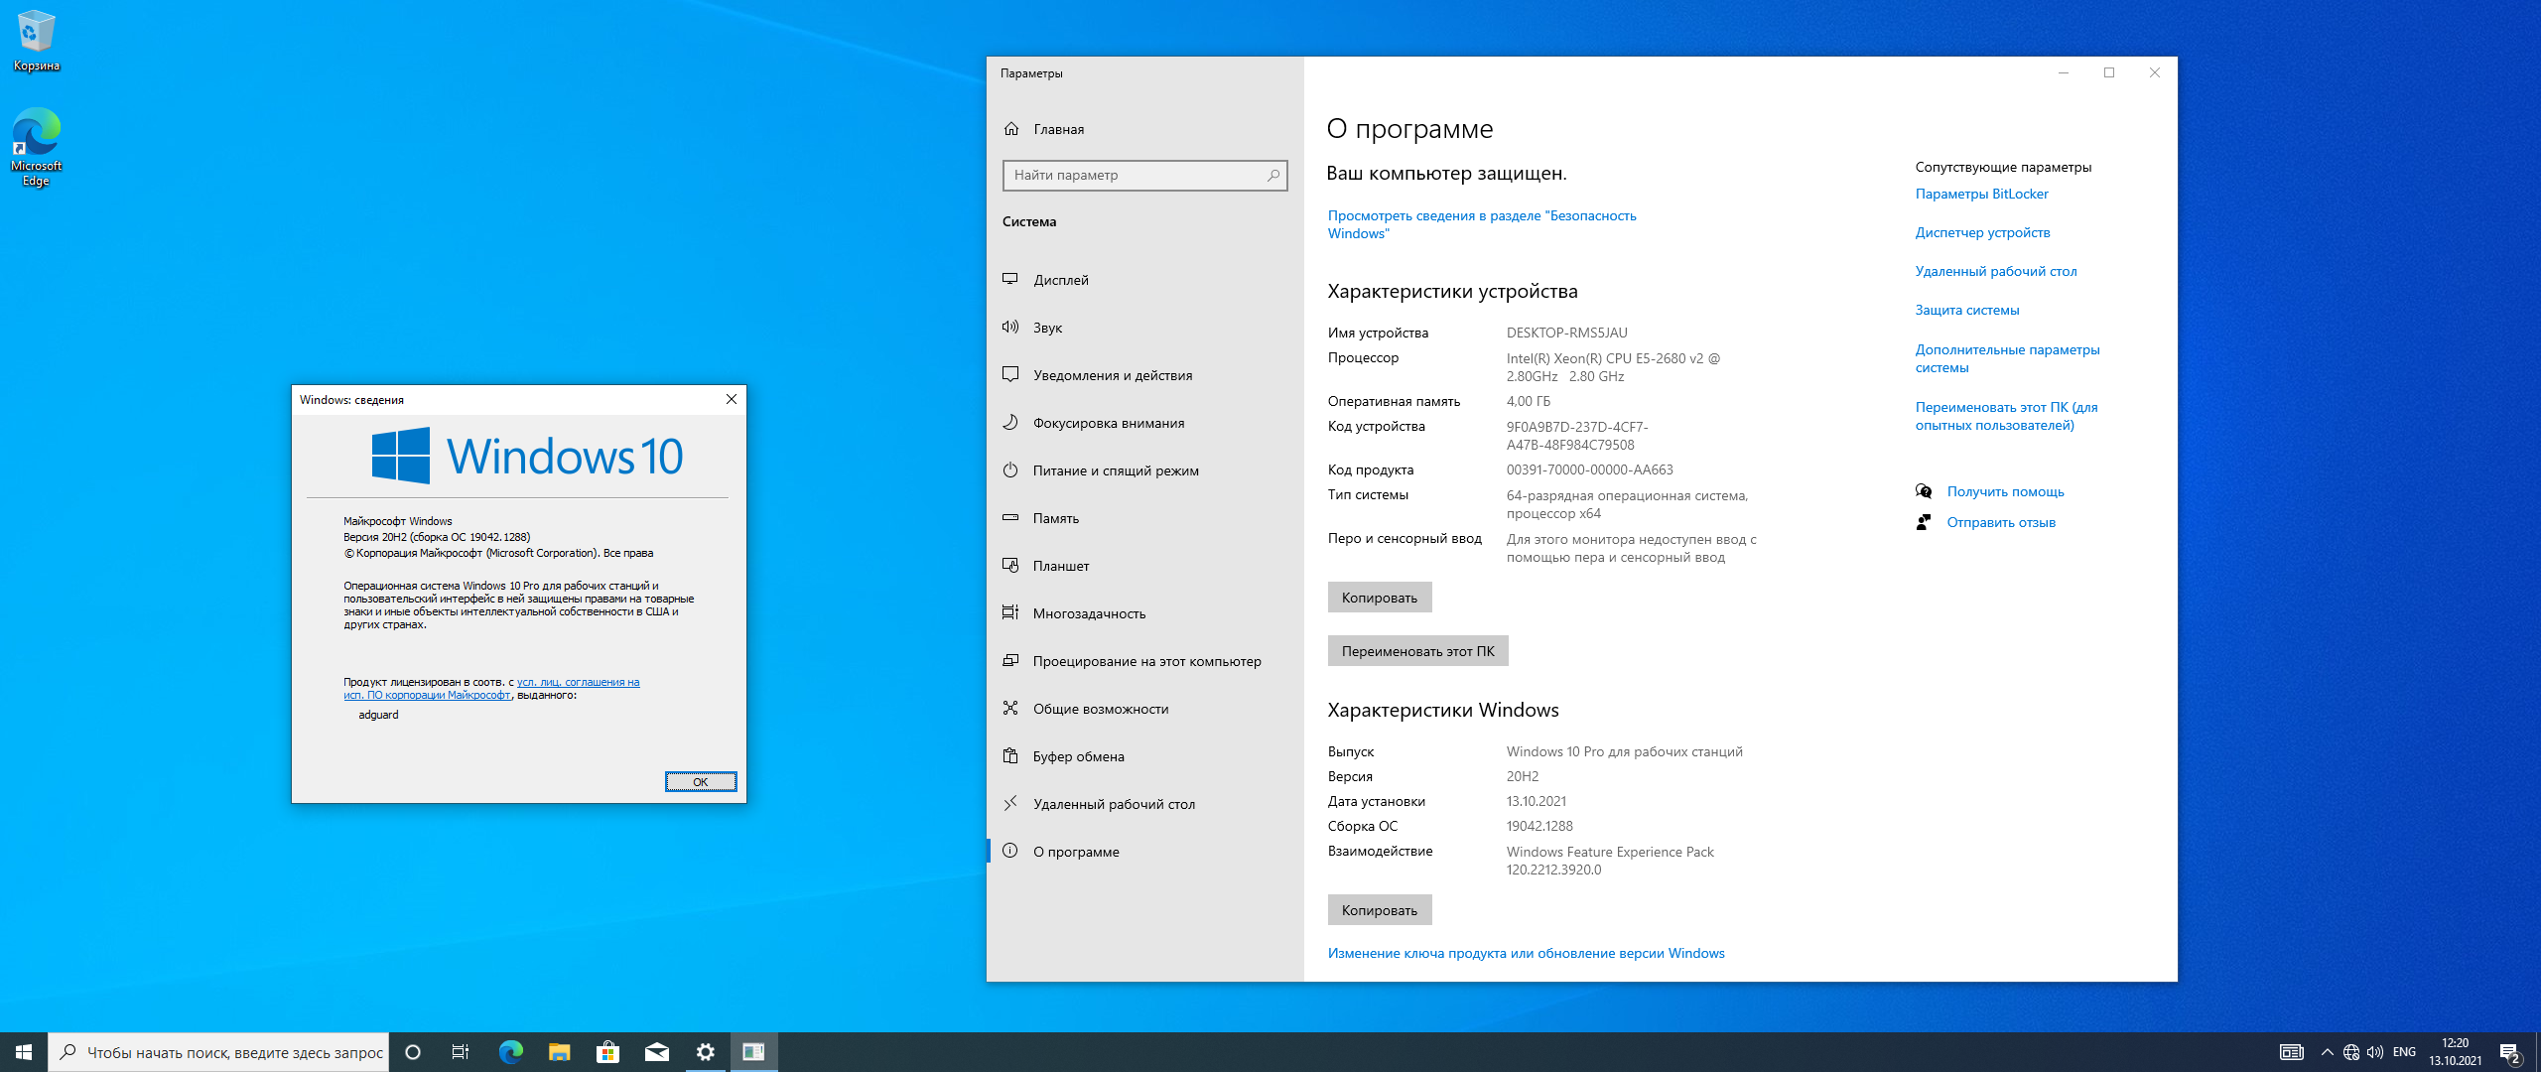The height and width of the screenshot is (1072, 2541).
Task: Click the About info icon in sidebar
Action: (x=1010, y=852)
